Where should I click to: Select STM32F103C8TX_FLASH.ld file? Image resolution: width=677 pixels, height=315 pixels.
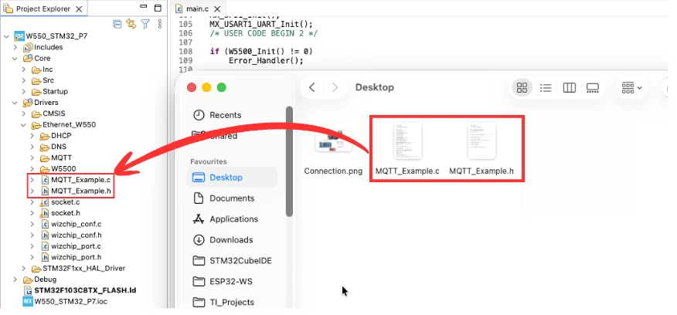coord(85,290)
